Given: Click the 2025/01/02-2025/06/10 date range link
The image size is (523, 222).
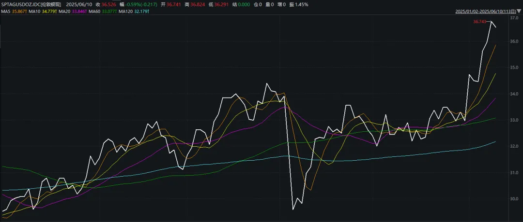Looking at the screenshot, I should (486, 11).
